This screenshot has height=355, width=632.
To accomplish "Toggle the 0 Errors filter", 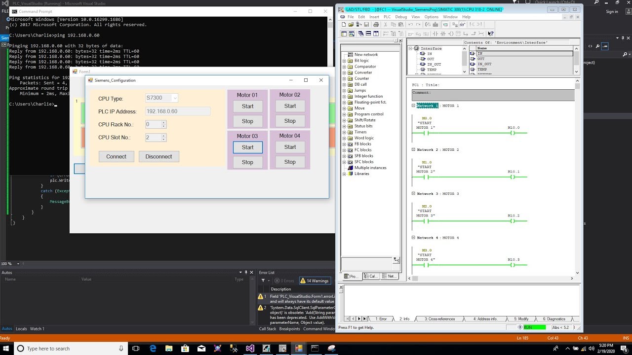I will [x=285, y=281].
